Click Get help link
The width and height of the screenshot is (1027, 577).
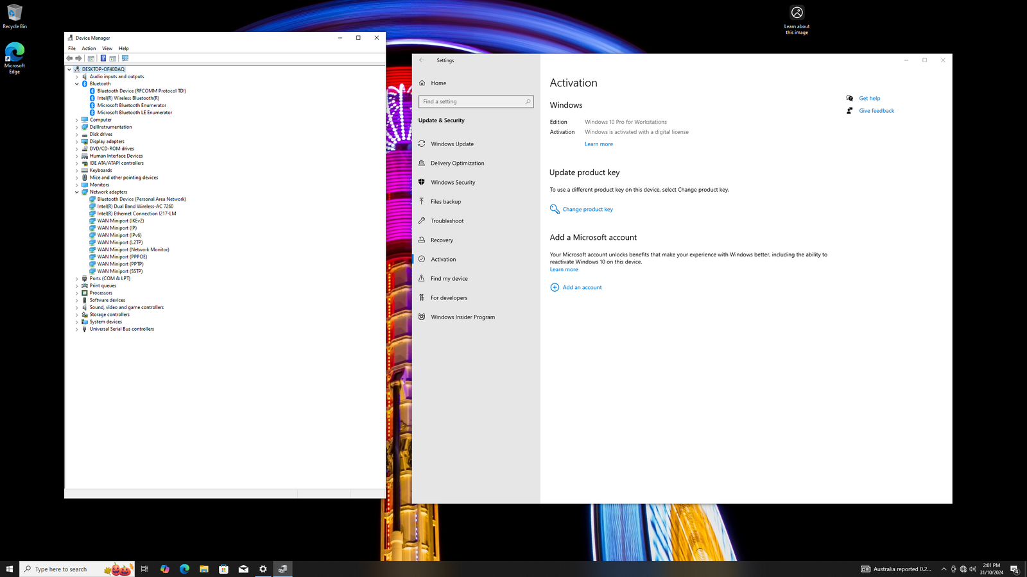click(870, 99)
